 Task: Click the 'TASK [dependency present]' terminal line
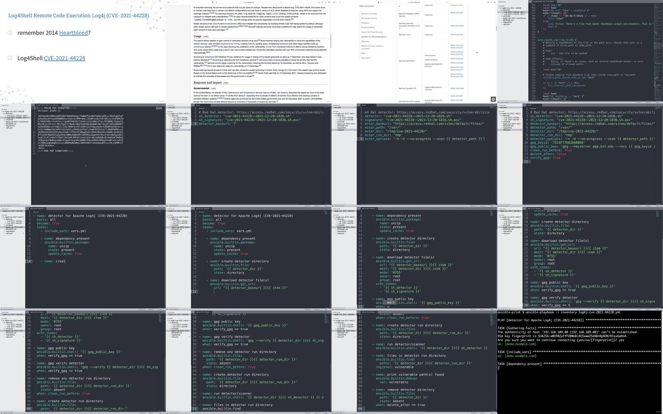tap(579, 364)
